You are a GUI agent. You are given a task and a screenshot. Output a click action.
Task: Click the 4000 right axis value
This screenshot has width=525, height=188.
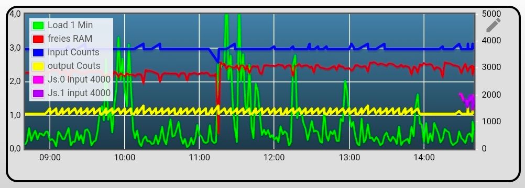[491, 41]
